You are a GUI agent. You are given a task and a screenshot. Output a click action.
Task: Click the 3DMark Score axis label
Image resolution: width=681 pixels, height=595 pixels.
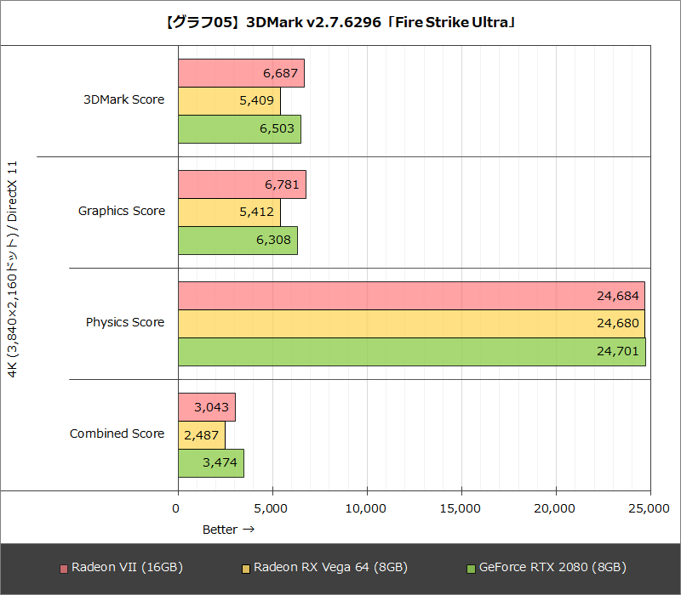pos(125,99)
